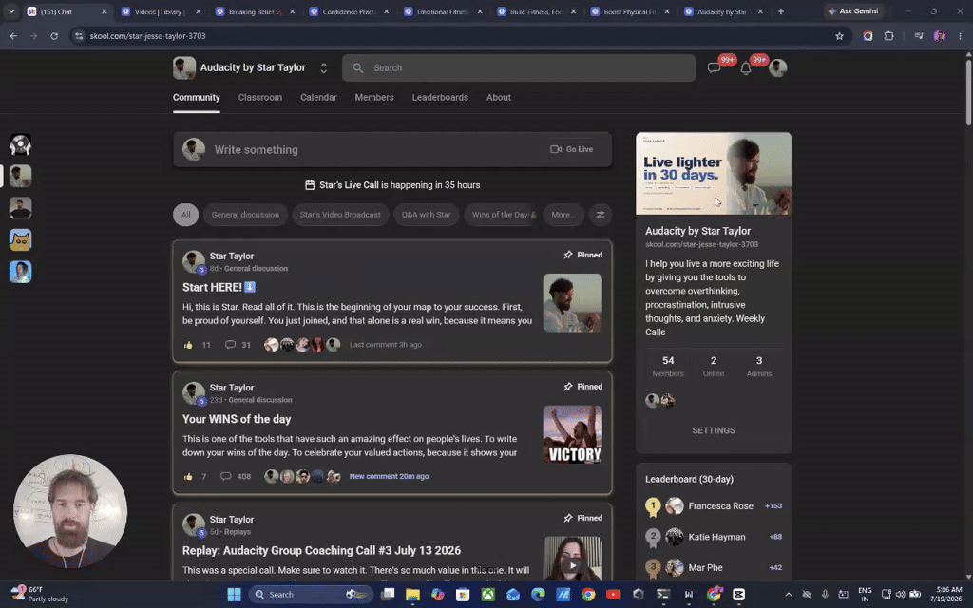
Task: View site information icon in address bar
Action: [x=79, y=36]
